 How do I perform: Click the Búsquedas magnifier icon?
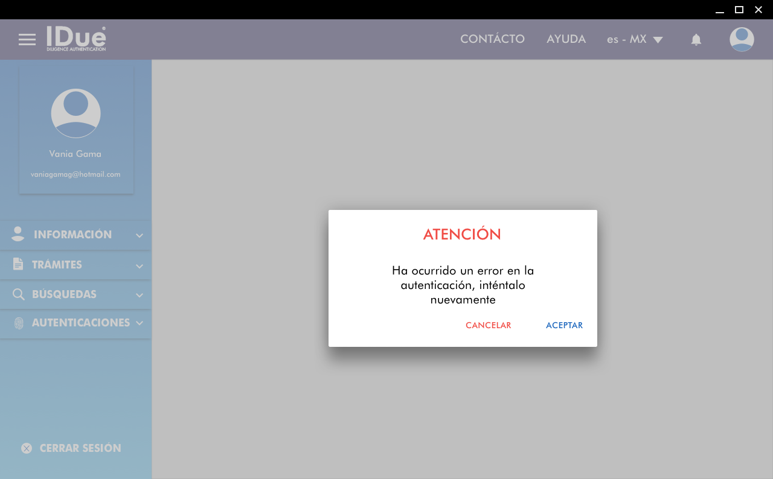coord(19,294)
